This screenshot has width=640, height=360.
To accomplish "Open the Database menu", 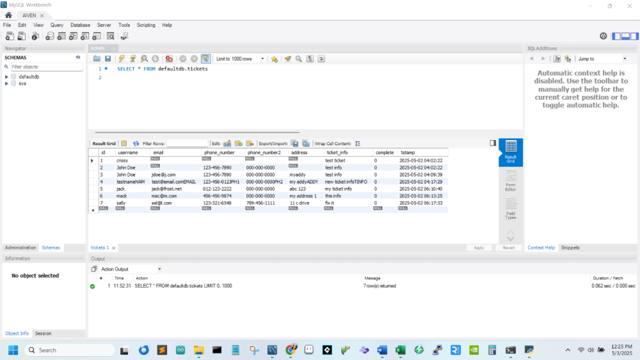I will point(80,25).
